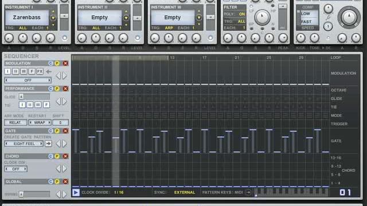
Task: Clear Global lane with red X
Action: [x=65, y=181]
